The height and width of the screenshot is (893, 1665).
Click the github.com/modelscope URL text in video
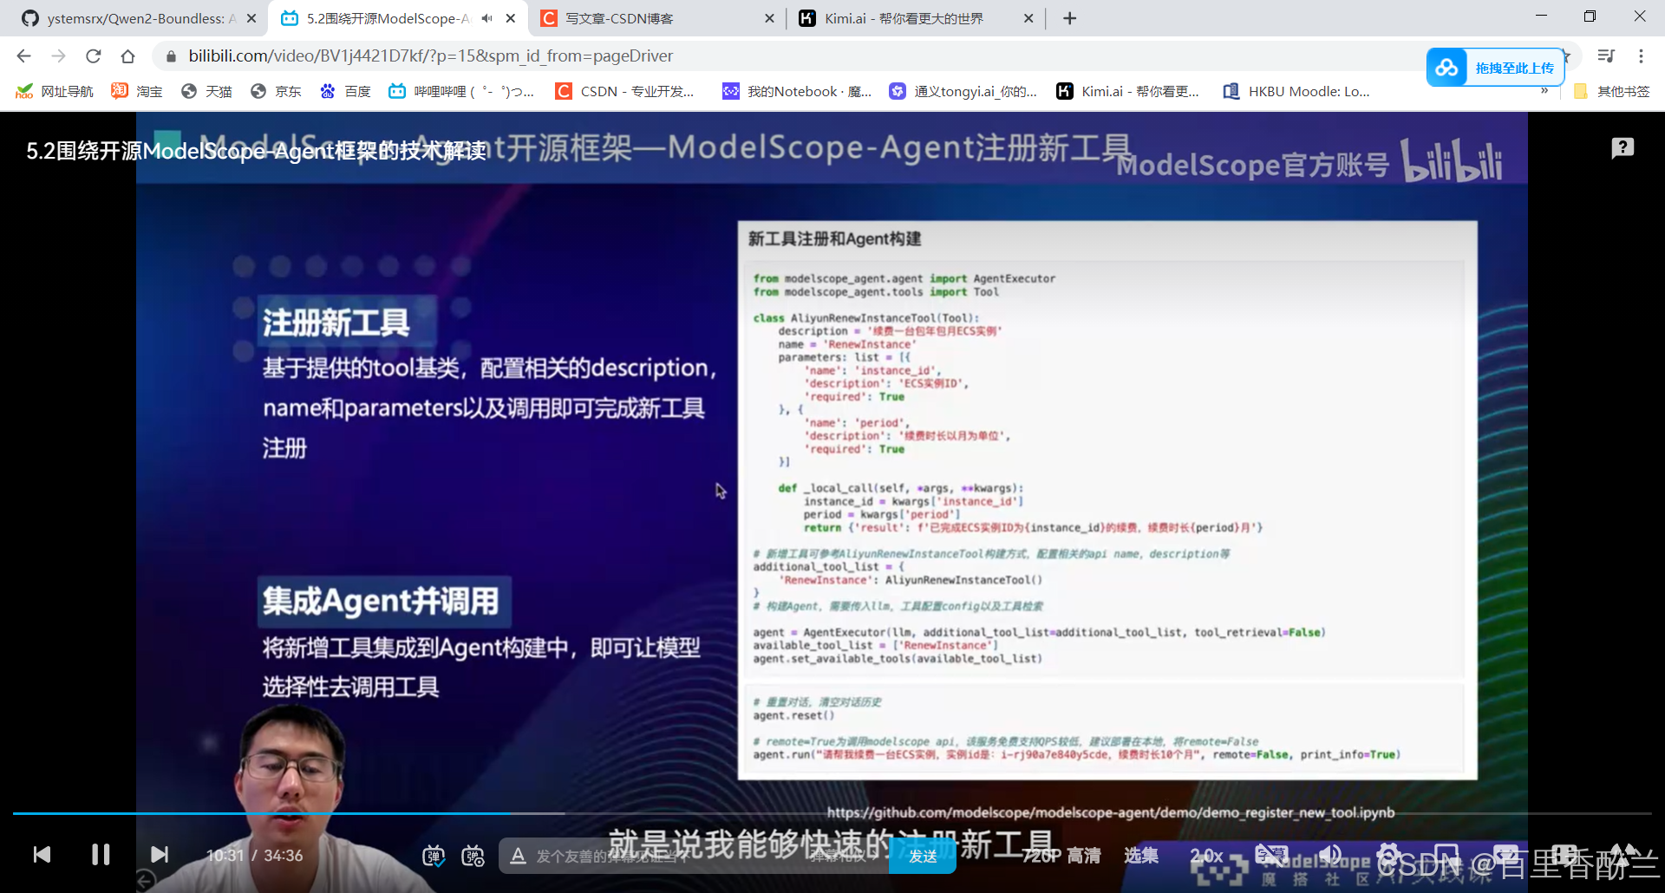click(1111, 812)
